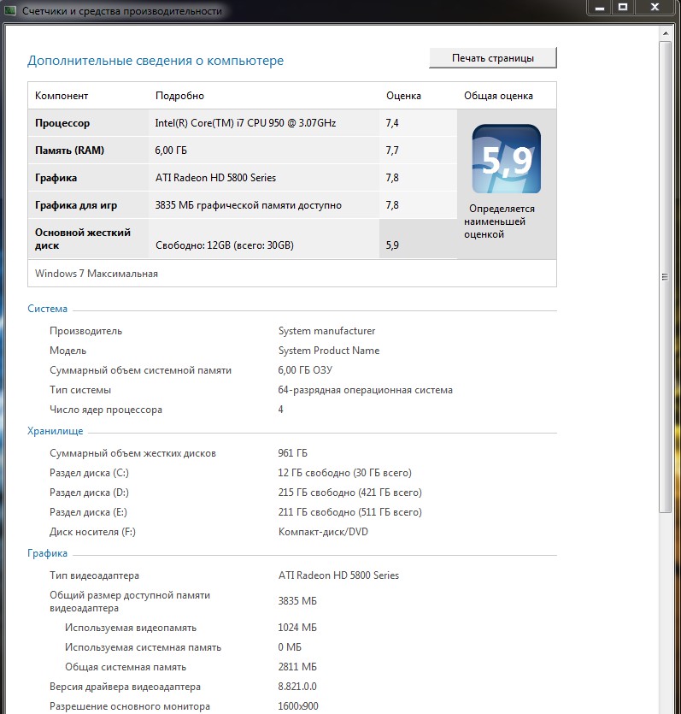
Task: Click the scrollbar up arrow
Action: coord(665,33)
